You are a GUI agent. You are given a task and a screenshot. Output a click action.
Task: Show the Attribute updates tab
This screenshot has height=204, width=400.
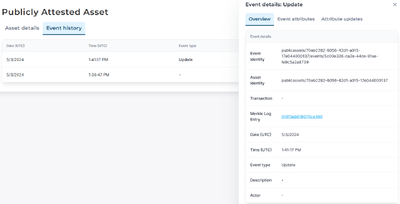click(x=342, y=19)
